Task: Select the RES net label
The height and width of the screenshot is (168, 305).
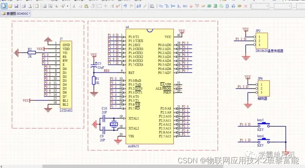Action: coord(107,71)
